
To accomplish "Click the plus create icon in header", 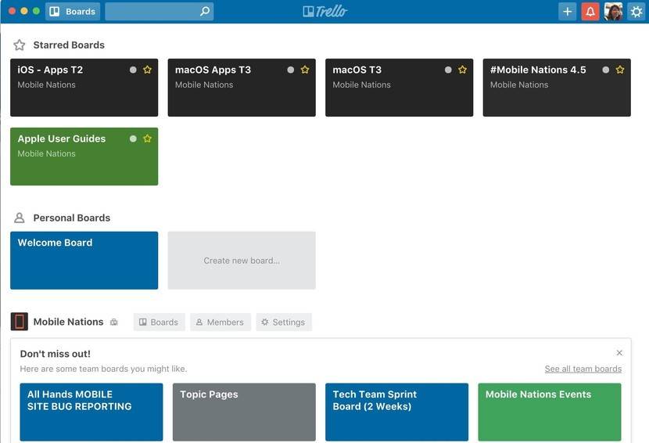I will coord(568,12).
